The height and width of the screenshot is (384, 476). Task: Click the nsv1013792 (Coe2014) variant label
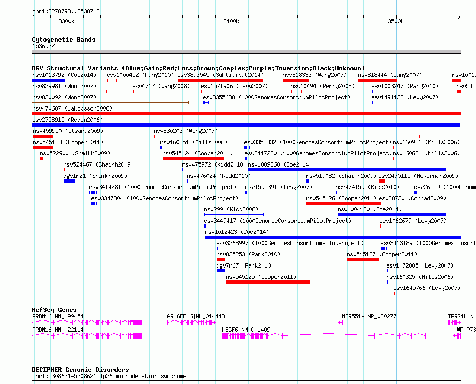tap(64, 75)
